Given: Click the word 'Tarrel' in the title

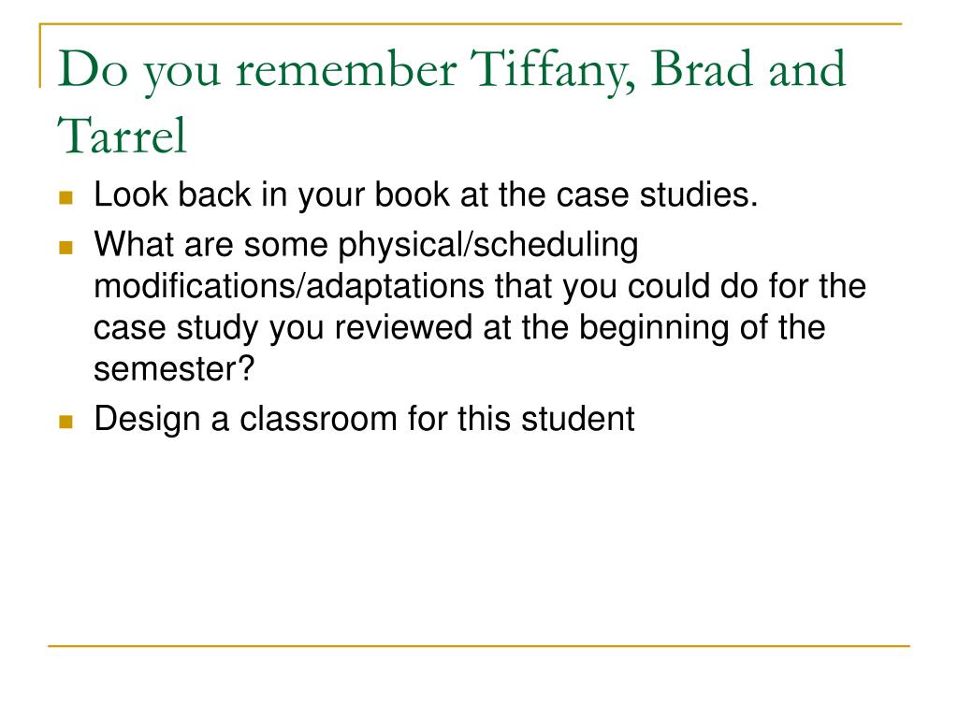Looking at the screenshot, I should point(122,136).
